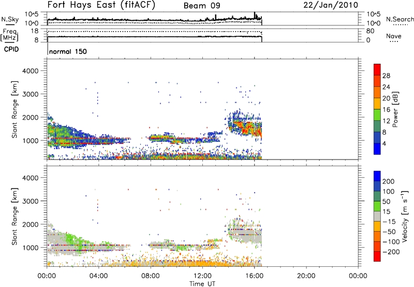Pick Power colorbar segment between 24 and 28
The width and height of the screenshot is (414, 287).
tap(377, 81)
